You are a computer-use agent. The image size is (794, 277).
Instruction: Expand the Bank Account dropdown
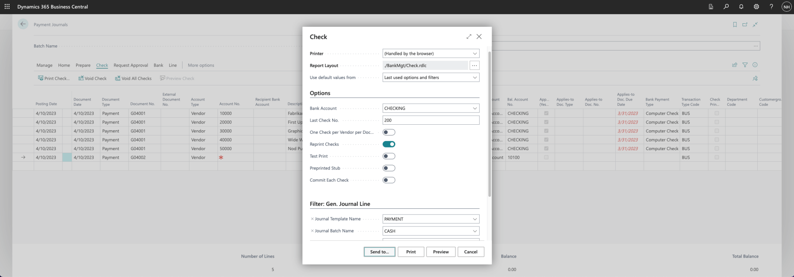tap(431, 108)
